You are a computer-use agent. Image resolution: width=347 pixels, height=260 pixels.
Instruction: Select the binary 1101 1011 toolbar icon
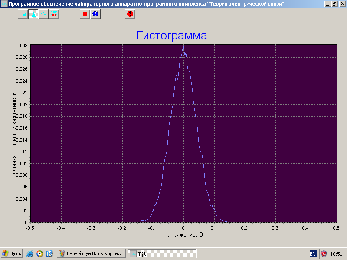click(54, 14)
